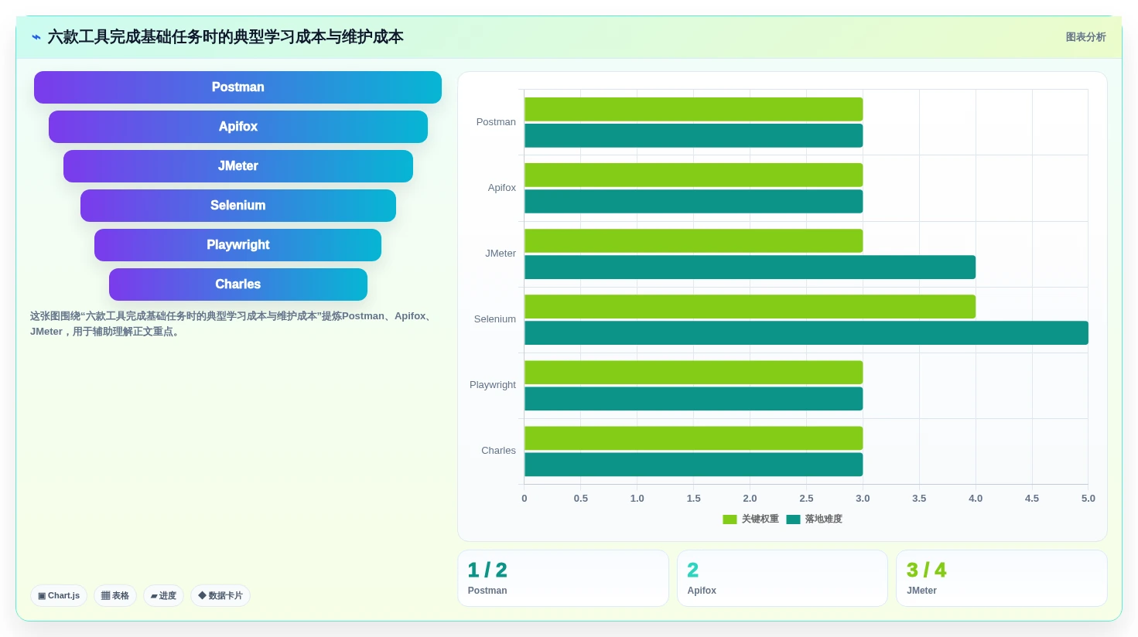Click Postman's teal 落地难度 bar
Image resolution: width=1138 pixels, height=637 pixels.
pos(693,135)
